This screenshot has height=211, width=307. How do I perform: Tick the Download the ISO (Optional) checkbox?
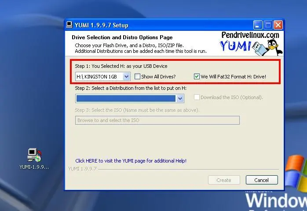[197, 97]
